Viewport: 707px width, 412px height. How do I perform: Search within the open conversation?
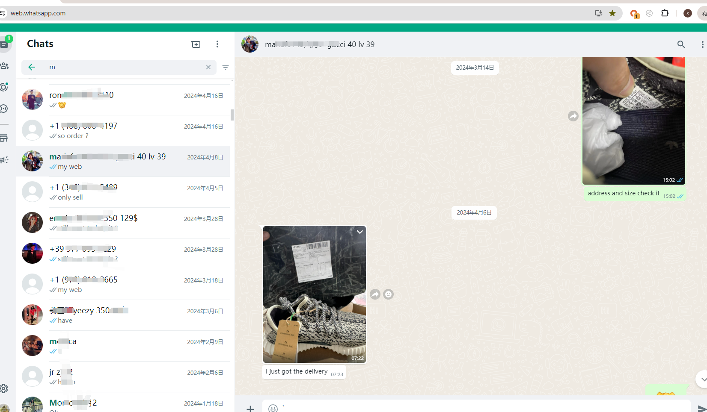681,44
